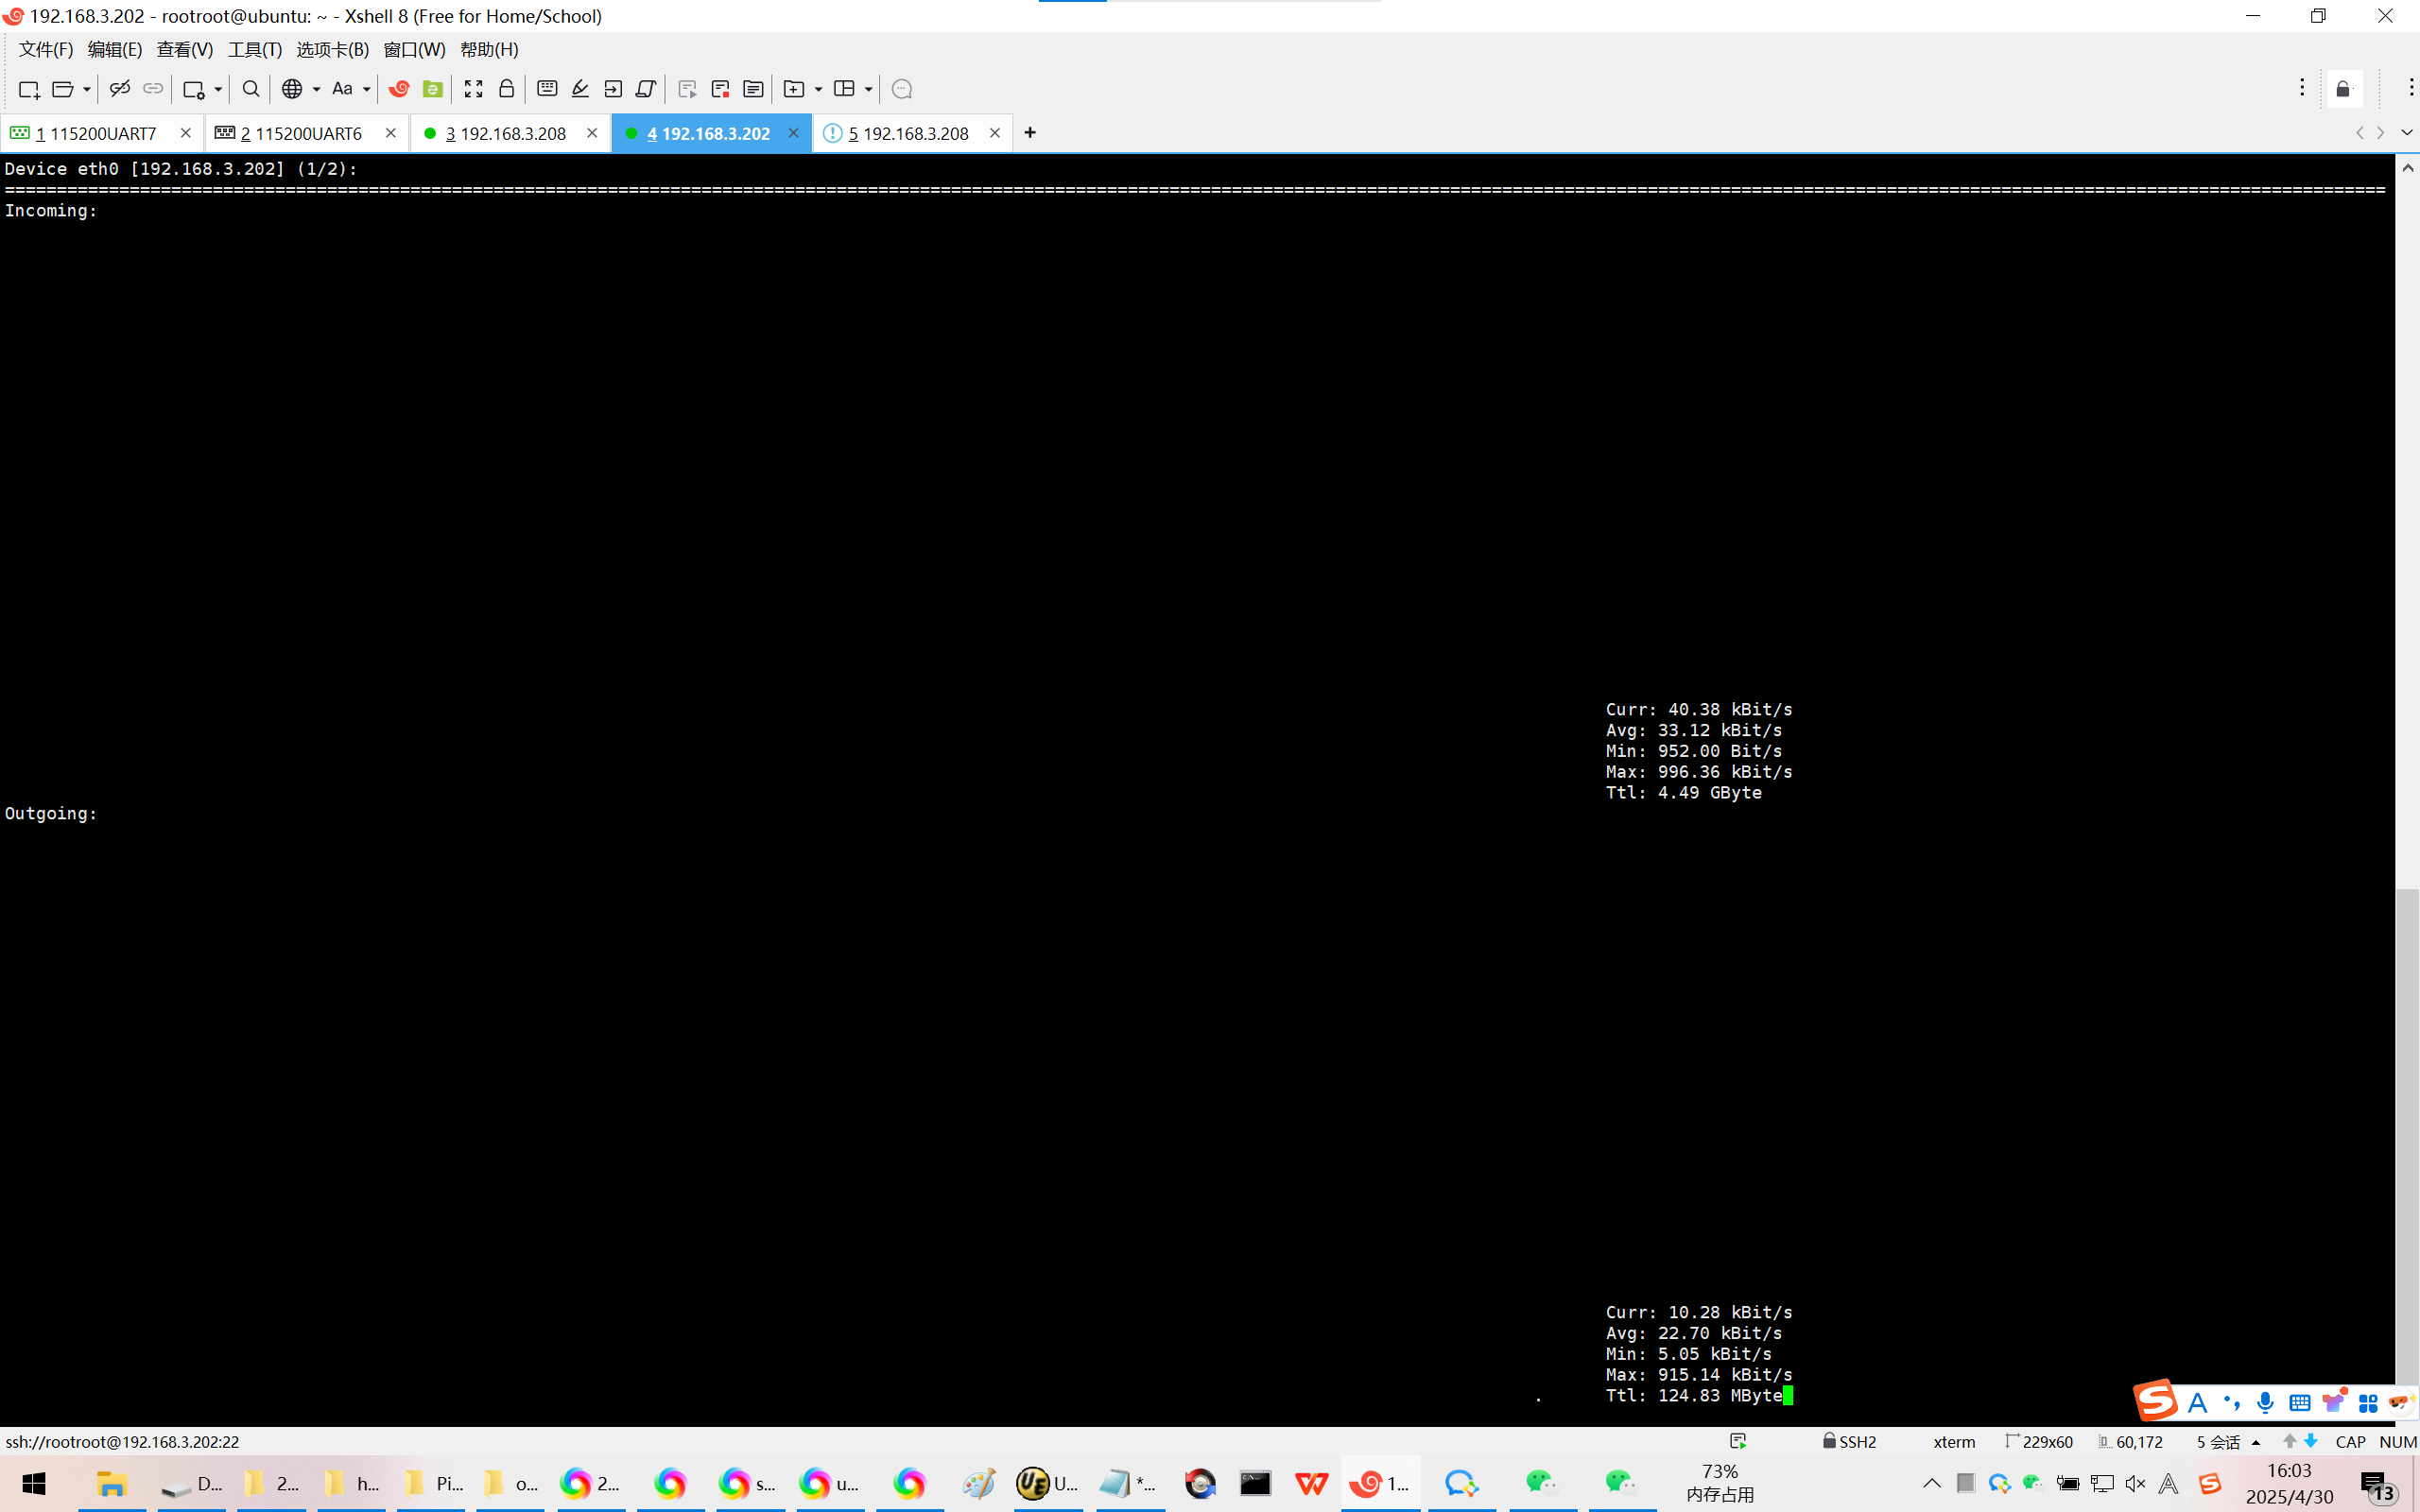Click the highlight pen icon
The image size is (2420, 1512).
point(580,89)
